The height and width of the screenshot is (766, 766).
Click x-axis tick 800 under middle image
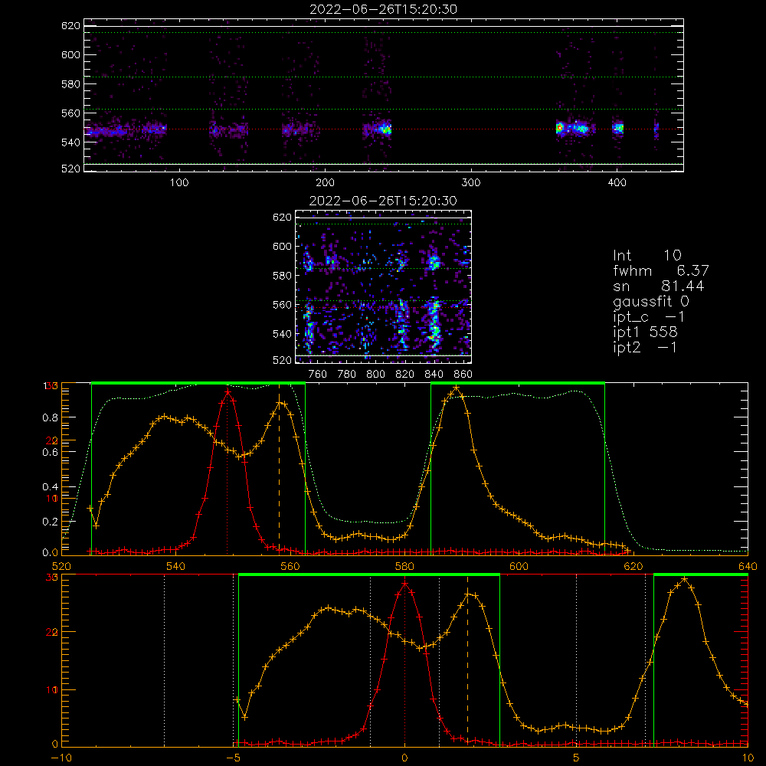click(x=375, y=375)
